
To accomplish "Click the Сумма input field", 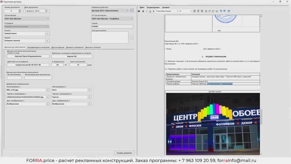I will 112,26.
